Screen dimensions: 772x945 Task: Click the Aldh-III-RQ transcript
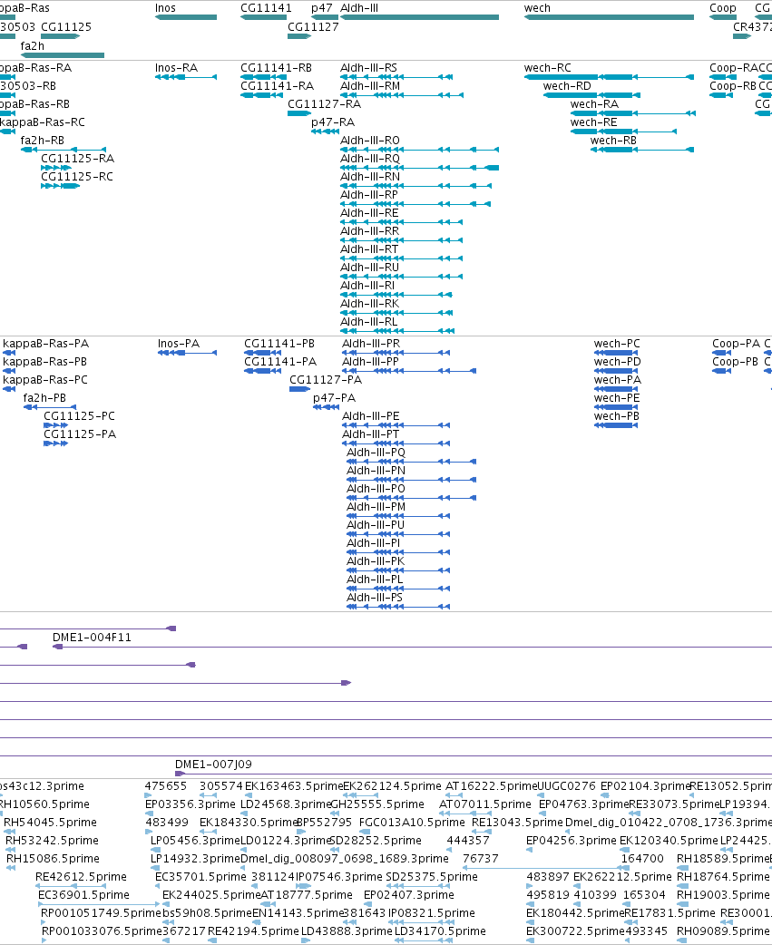tap(419, 168)
